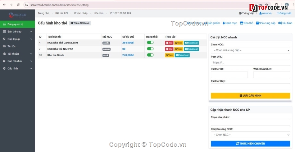Click LƯU CẤU HÌNH save button

click(250, 95)
